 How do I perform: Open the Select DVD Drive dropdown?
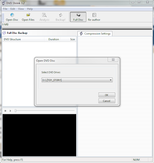click(x=77, y=80)
